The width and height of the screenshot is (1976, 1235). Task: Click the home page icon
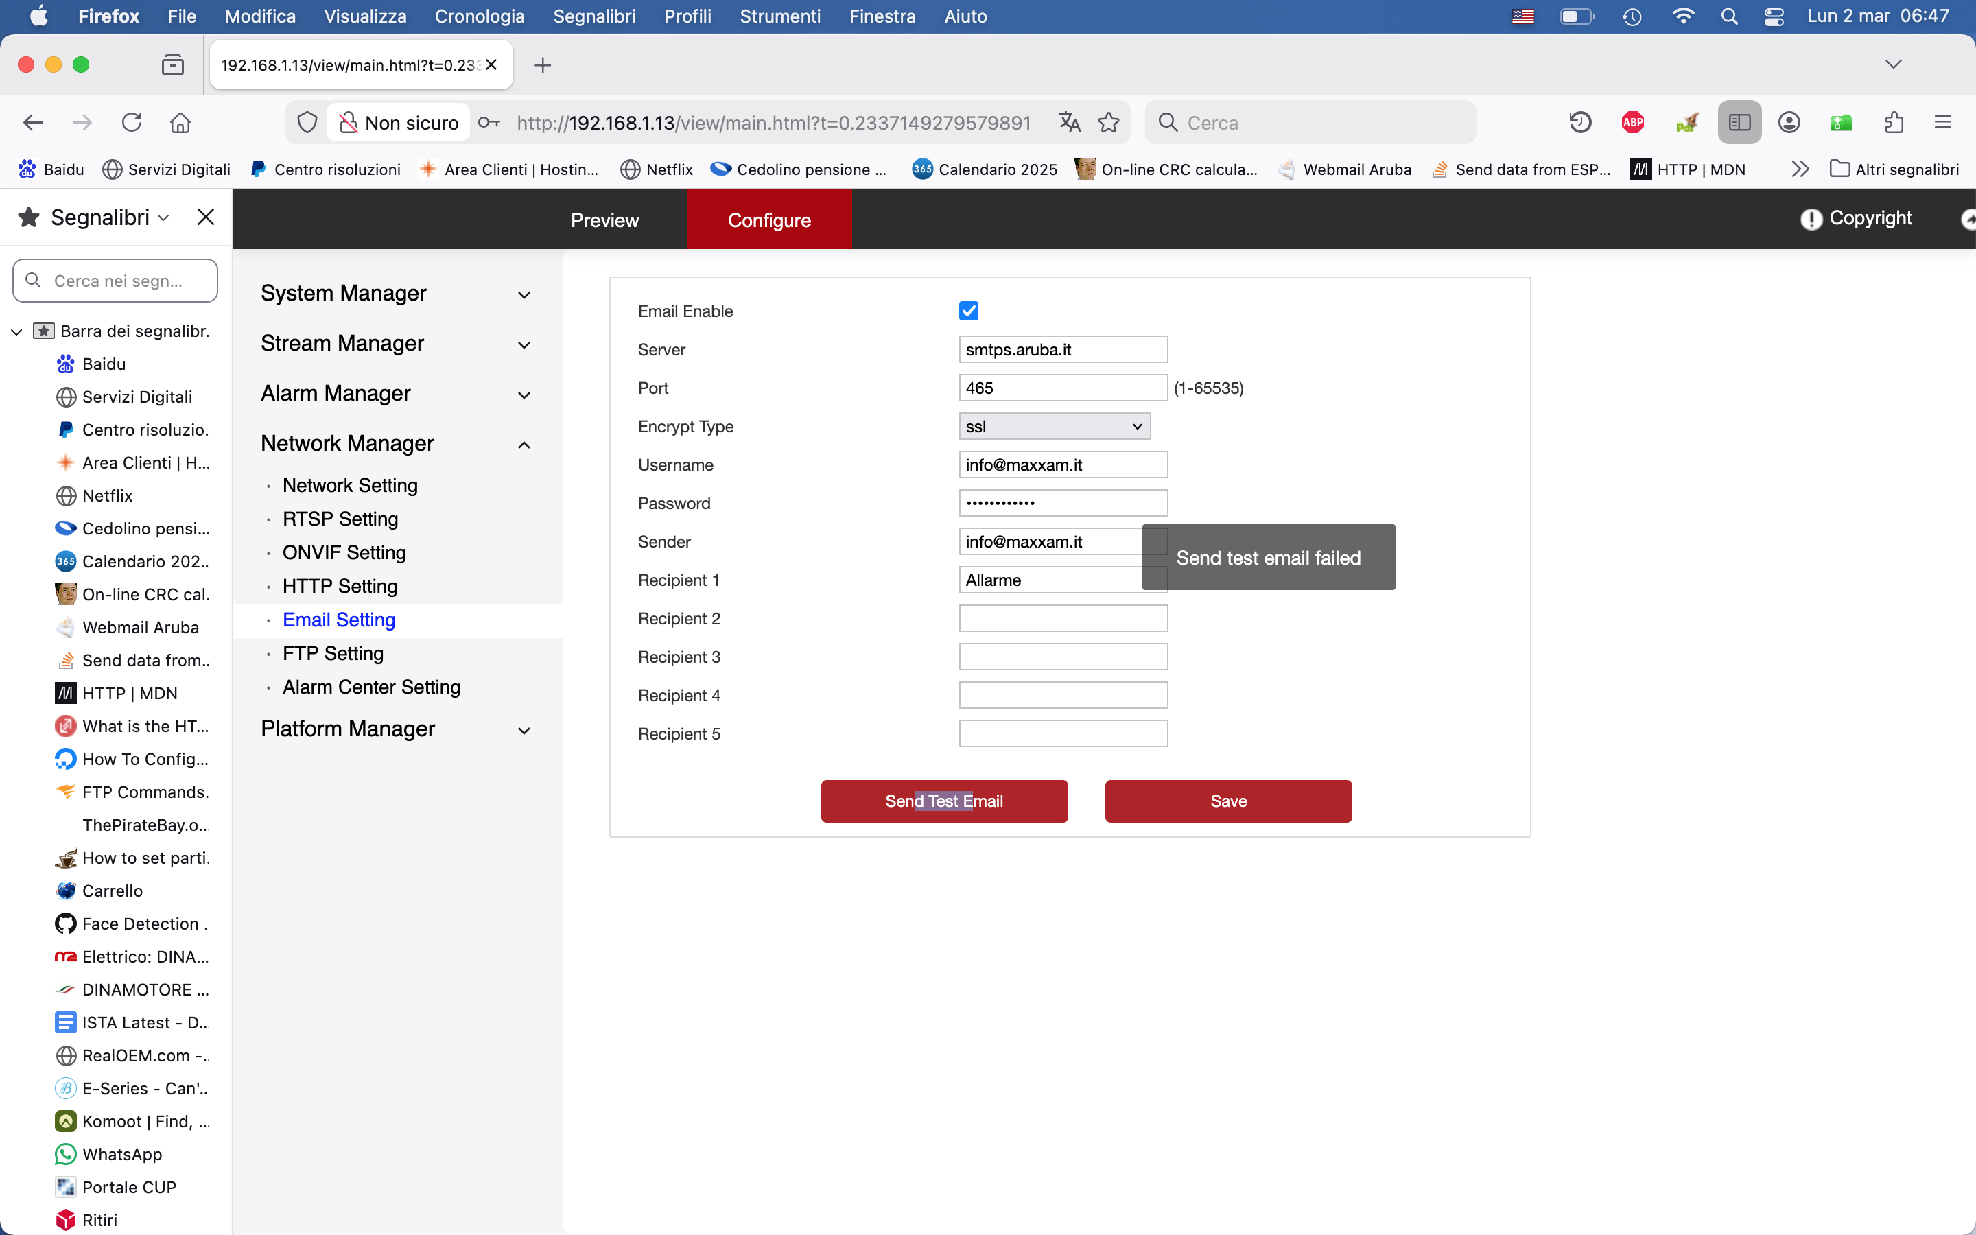[x=180, y=123]
